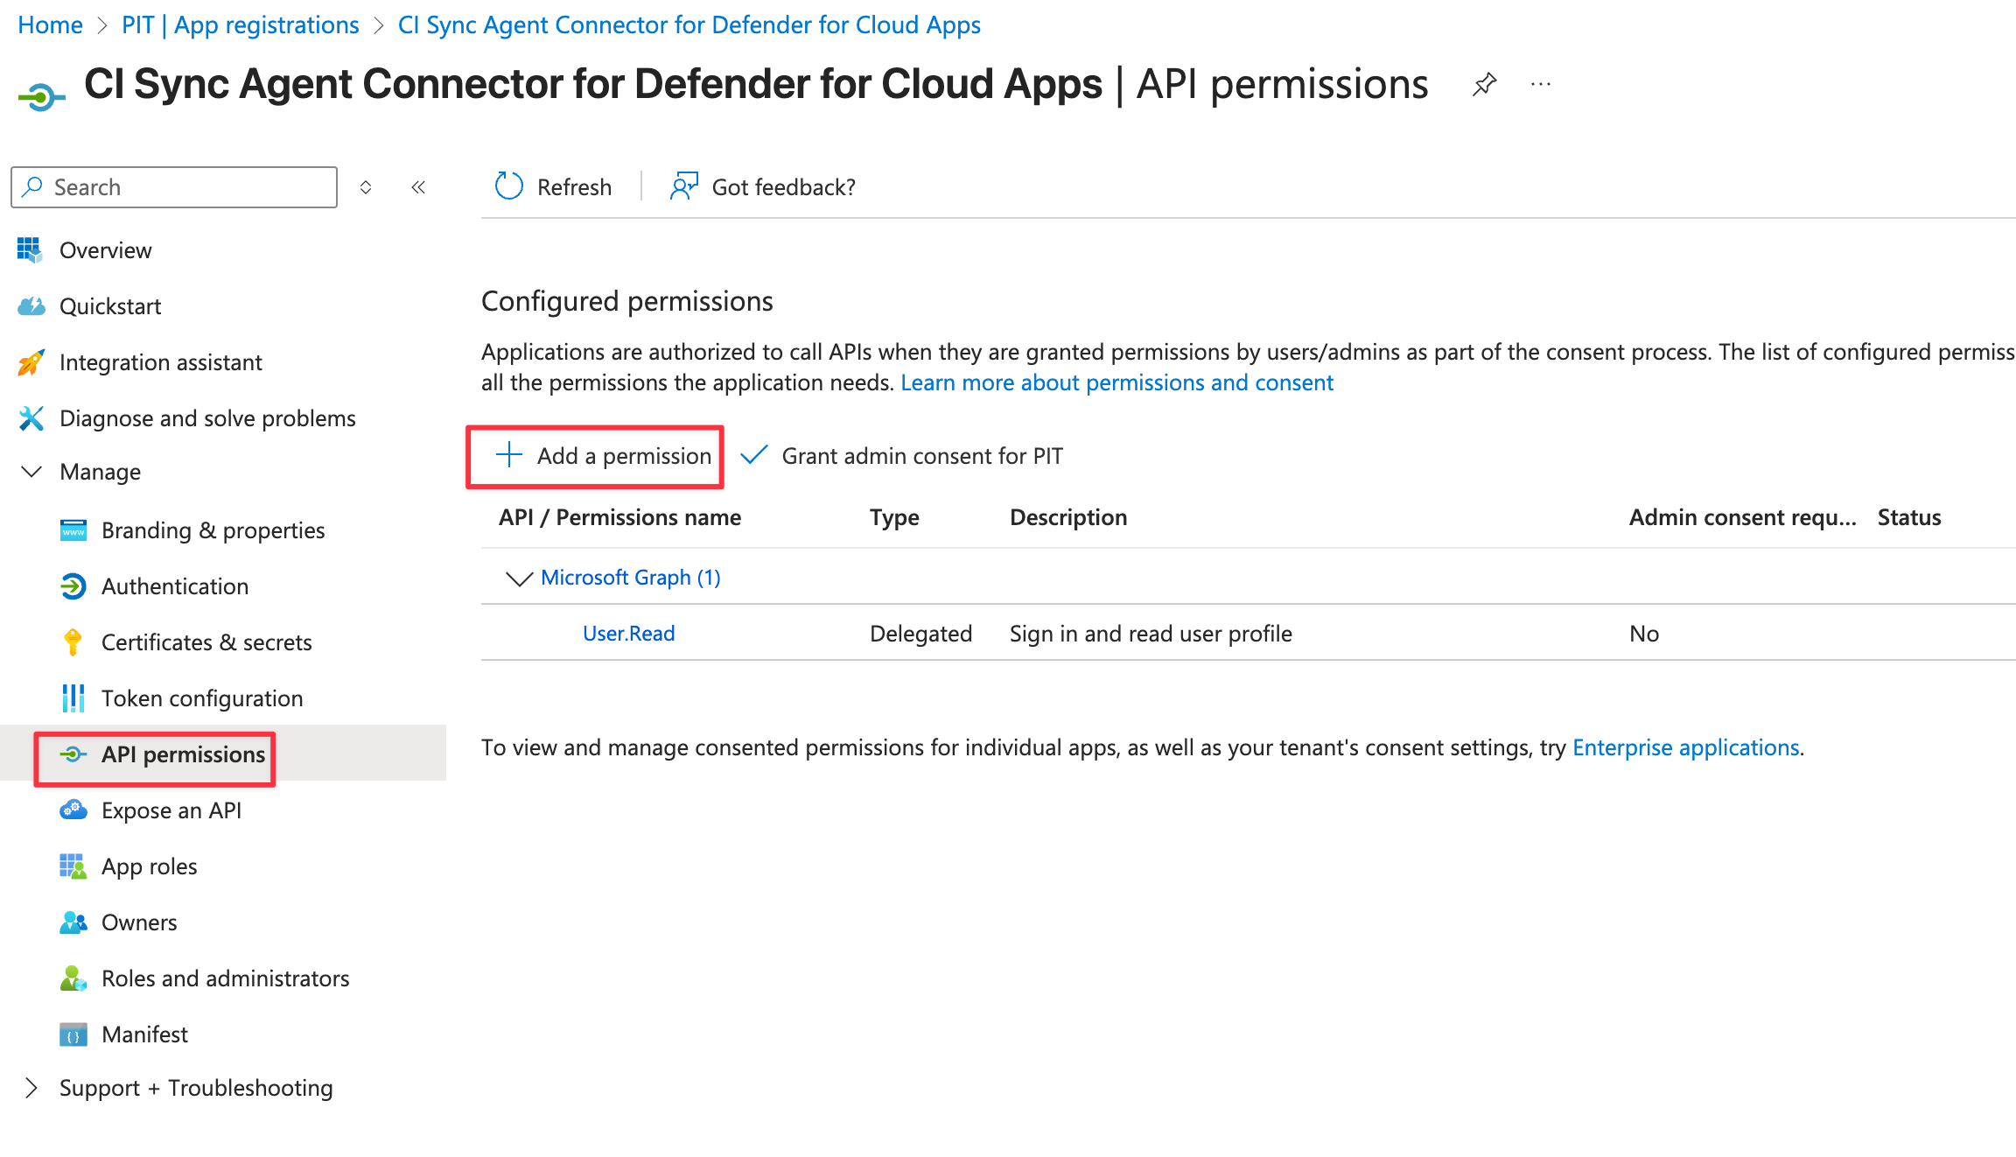The image size is (2016, 1157).
Task: Open Overview in the sidebar
Action: (106, 250)
